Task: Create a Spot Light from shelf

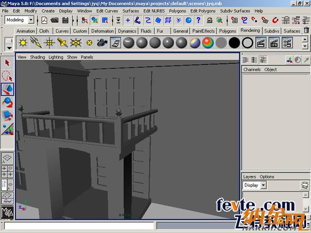Action: 62,43
